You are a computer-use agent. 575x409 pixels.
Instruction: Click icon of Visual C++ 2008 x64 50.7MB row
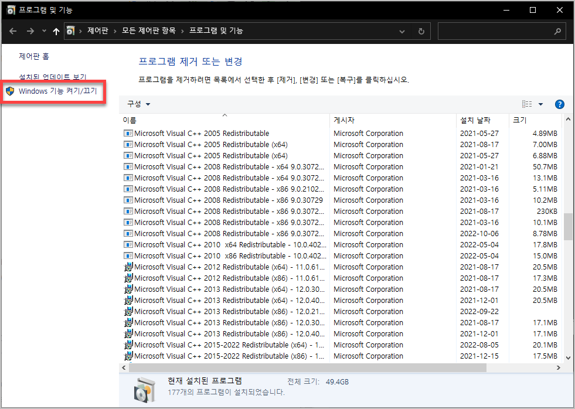click(128, 167)
